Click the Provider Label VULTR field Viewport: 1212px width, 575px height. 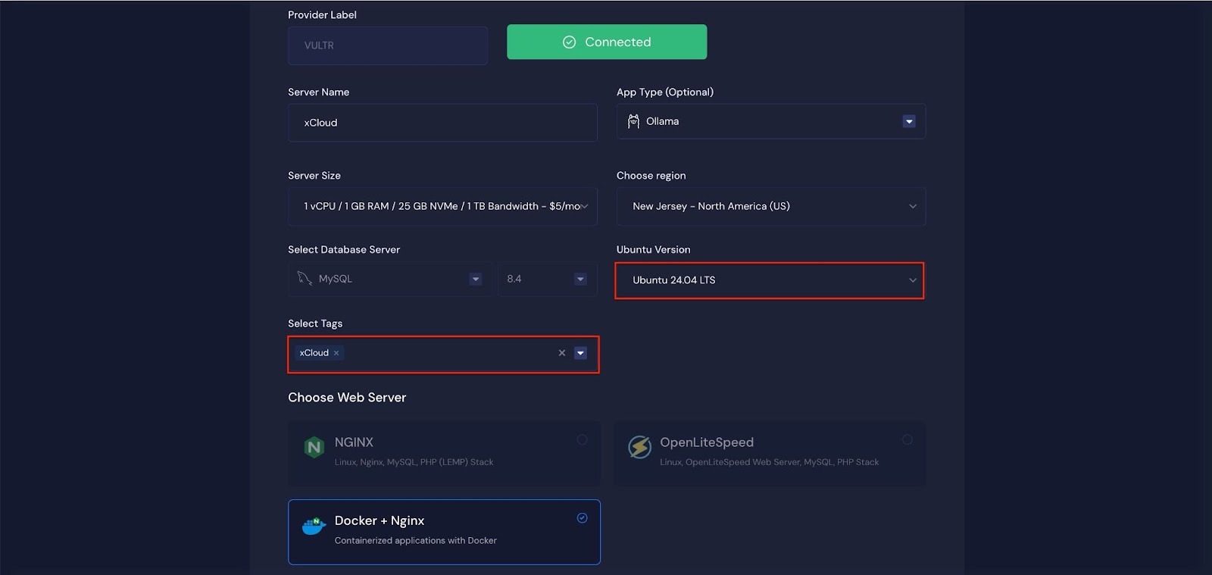[x=387, y=45]
